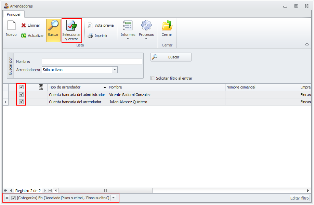The width and height of the screenshot is (314, 205).
Task: Maximize the Arrendadores window
Action: [296, 6]
